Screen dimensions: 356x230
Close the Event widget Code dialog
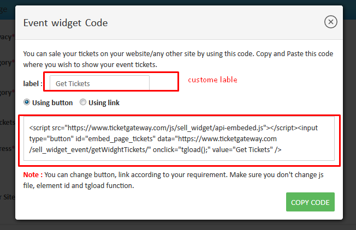(330, 22)
